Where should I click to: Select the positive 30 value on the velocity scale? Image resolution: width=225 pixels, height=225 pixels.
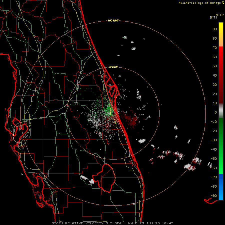click(x=215, y=84)
